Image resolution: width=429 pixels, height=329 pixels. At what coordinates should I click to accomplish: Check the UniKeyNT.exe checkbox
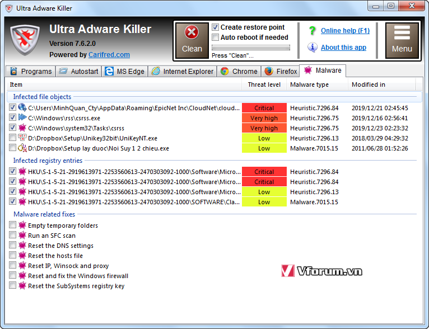pyautogui.click(x=12, y=138)
